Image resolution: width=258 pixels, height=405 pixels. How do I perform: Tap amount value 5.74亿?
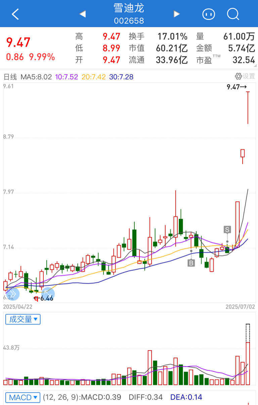point(242,48)
